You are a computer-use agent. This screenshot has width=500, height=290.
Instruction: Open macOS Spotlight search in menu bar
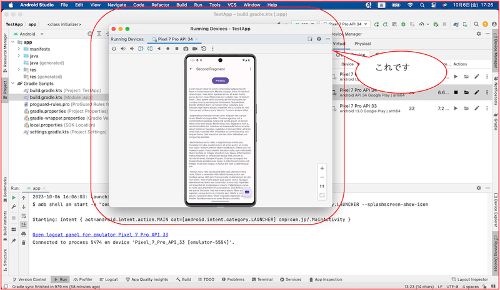coord(422,5)
